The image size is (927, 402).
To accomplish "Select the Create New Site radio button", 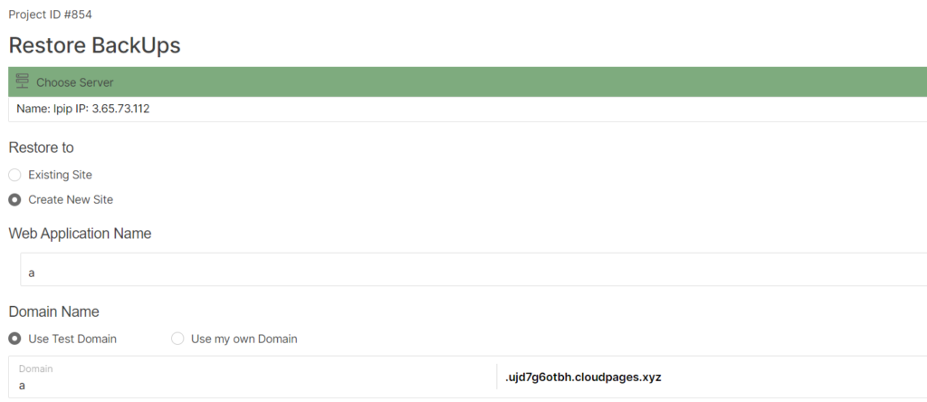I will [14, 200].
